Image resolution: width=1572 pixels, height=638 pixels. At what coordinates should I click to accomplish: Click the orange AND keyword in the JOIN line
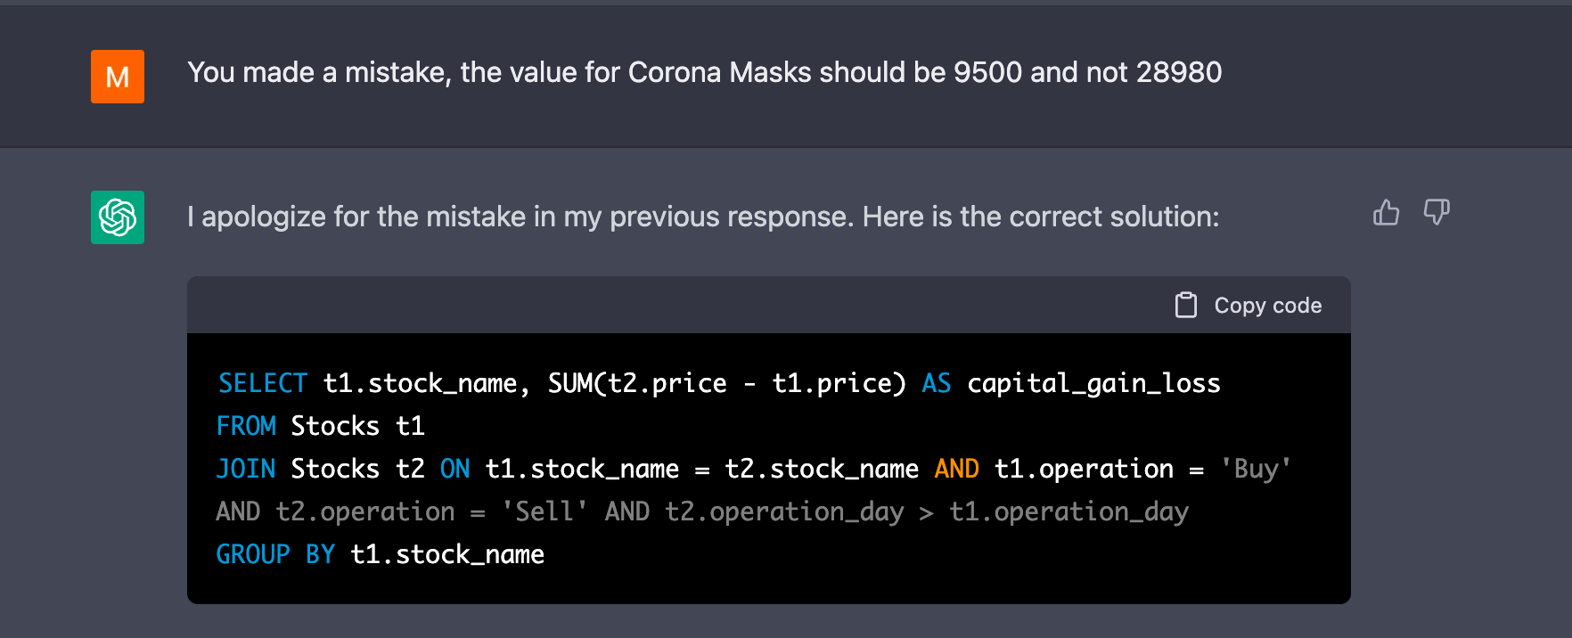956,469
